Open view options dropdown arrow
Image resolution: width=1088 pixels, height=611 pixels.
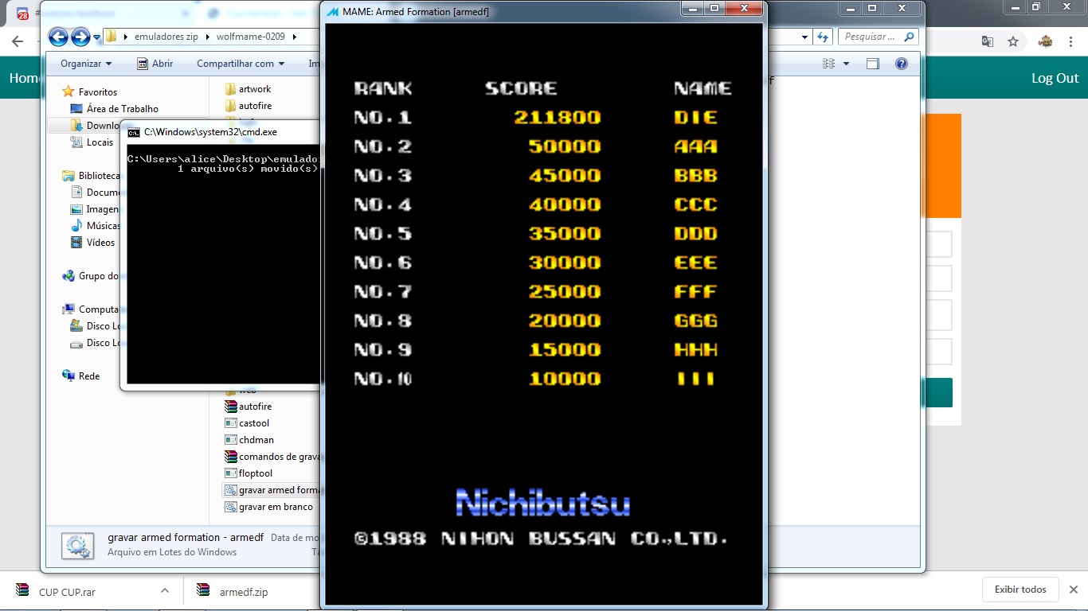point(846,64)
